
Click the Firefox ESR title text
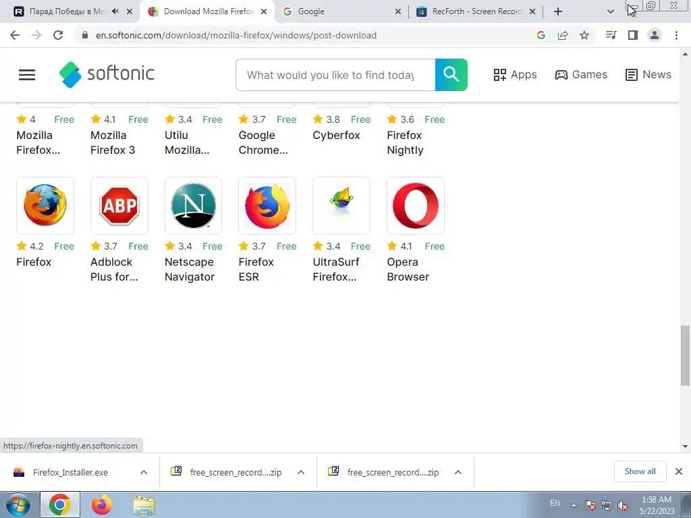coord(256,269)
